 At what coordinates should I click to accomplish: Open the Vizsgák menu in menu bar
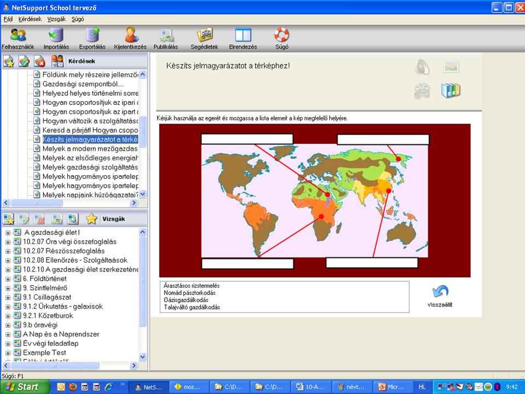tap(56, 19)
